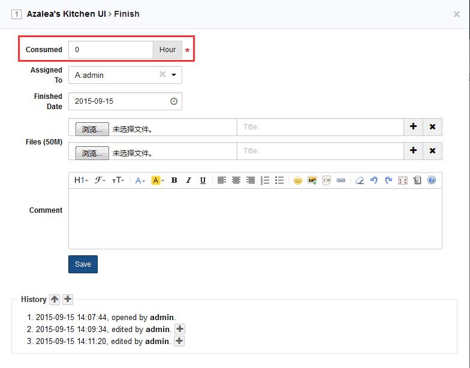Remove the second file row
The image size is (470, 368).
tap(432, 151)
